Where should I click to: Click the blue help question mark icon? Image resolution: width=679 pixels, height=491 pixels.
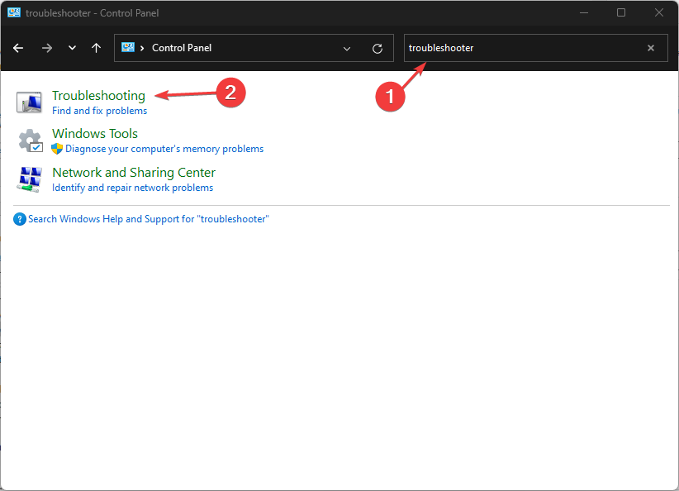[x=20, y=219]
